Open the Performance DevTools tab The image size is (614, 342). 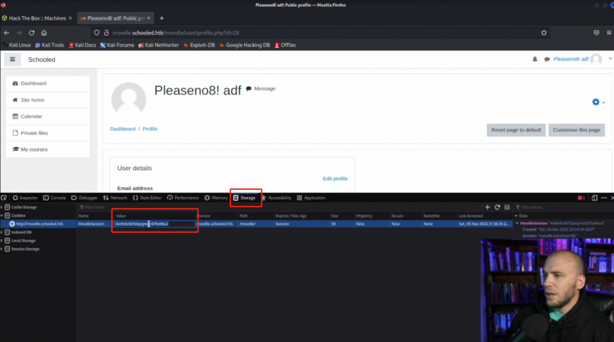coord(183,198)
